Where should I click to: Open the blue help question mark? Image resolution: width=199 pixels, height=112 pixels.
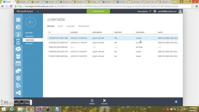click(x=176, y=102)
